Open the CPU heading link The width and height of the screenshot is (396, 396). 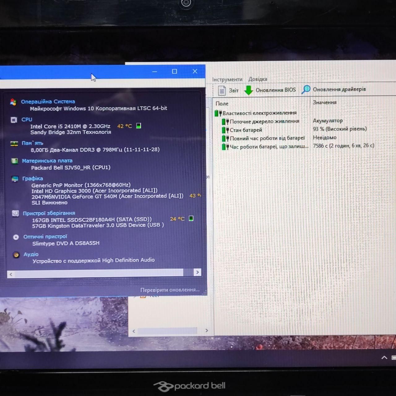click(x=27, y=119)
